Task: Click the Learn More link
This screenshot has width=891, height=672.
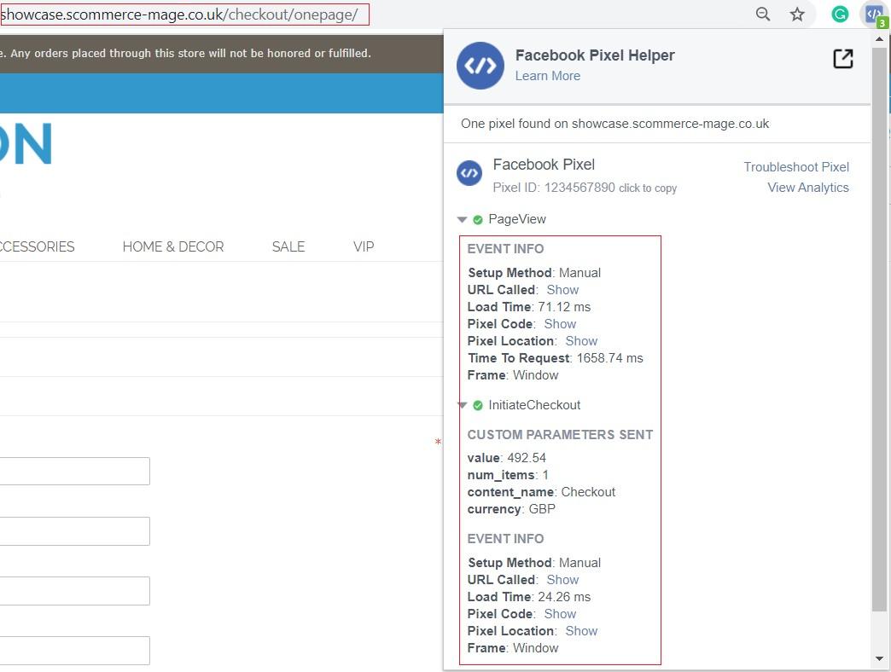Action: 547,76
